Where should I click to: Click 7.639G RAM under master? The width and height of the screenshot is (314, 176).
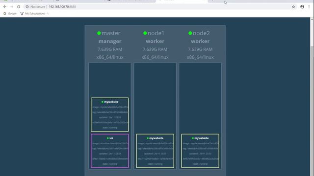click(110, 49)
